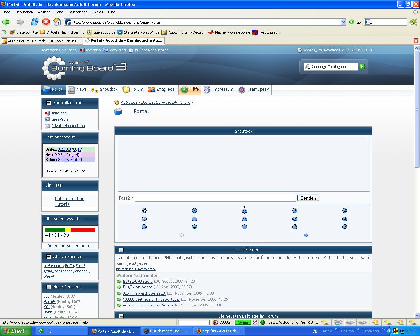Viewport: 420px width, 336px height.
Task: Click the green search submit arrow
Action: [x=362, y=67]
